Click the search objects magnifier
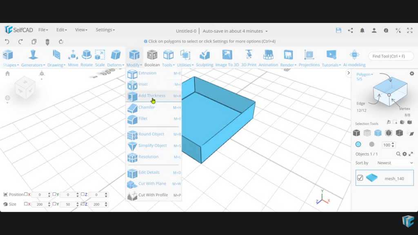This screenshot has height=235, width=418. tap(398, 154)
